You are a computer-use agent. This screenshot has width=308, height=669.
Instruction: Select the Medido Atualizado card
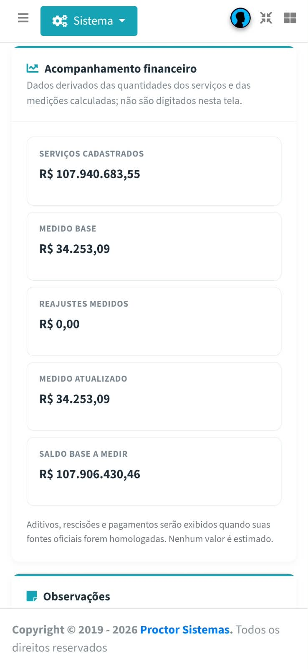pos(154,396)
